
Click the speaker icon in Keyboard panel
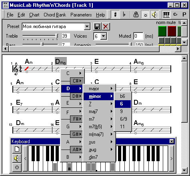click(17, 158)
